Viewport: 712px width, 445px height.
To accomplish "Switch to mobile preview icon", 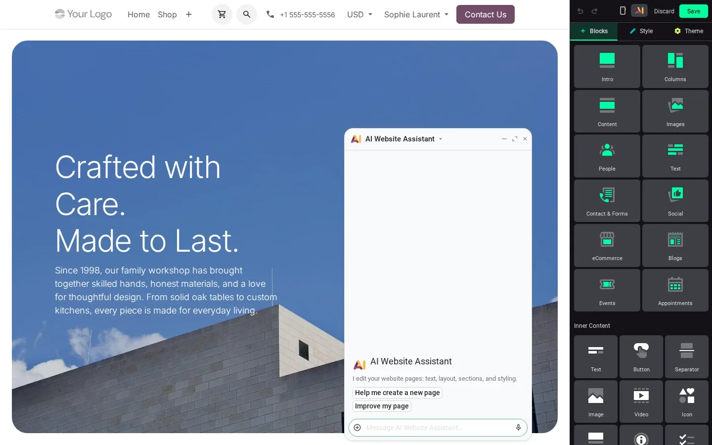I will click(623, 11).
